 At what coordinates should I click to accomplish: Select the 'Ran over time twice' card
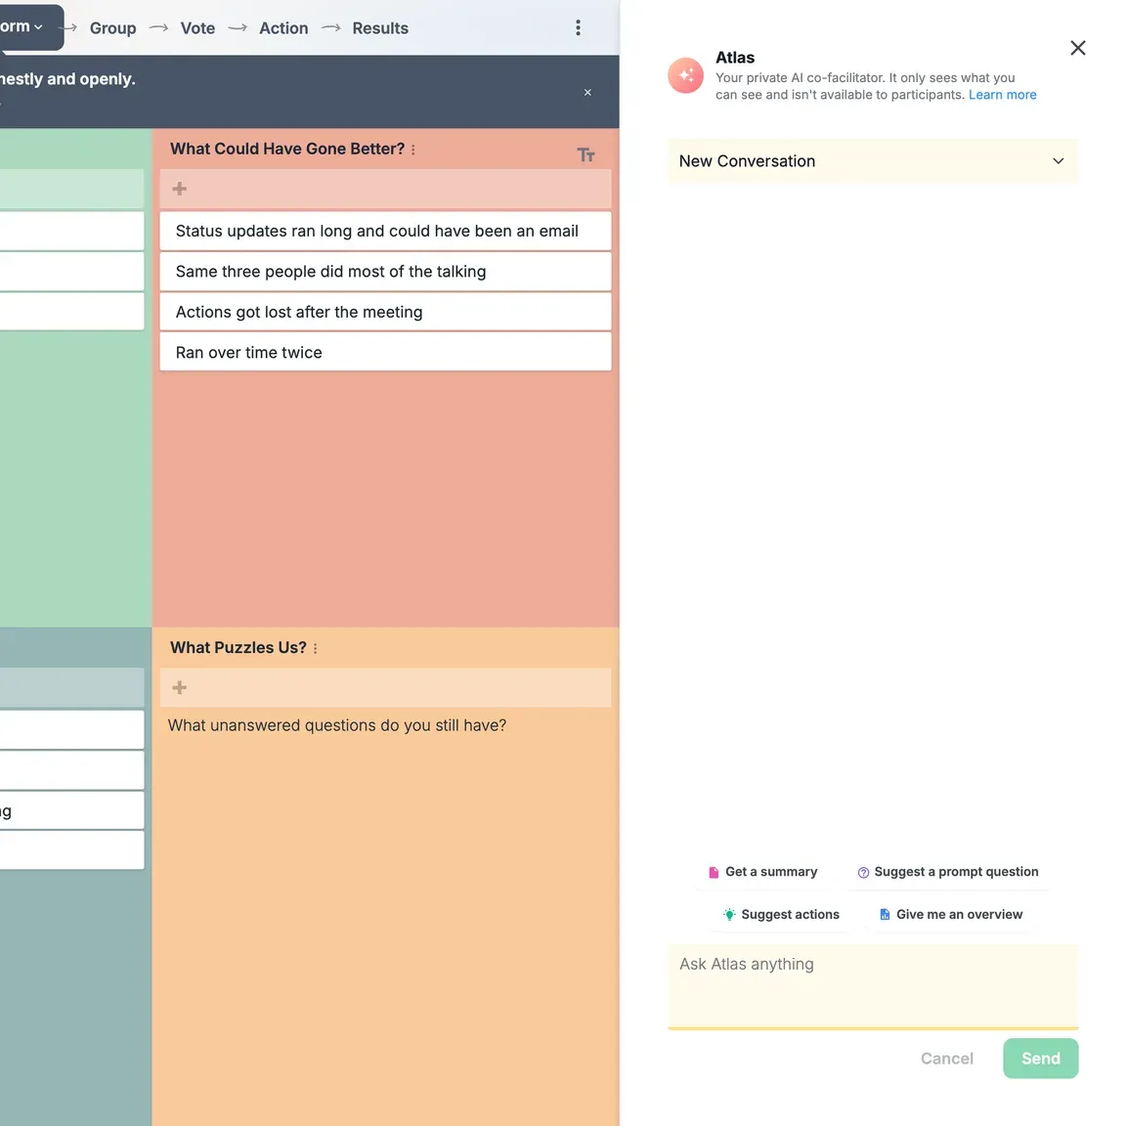click(386, 353)
